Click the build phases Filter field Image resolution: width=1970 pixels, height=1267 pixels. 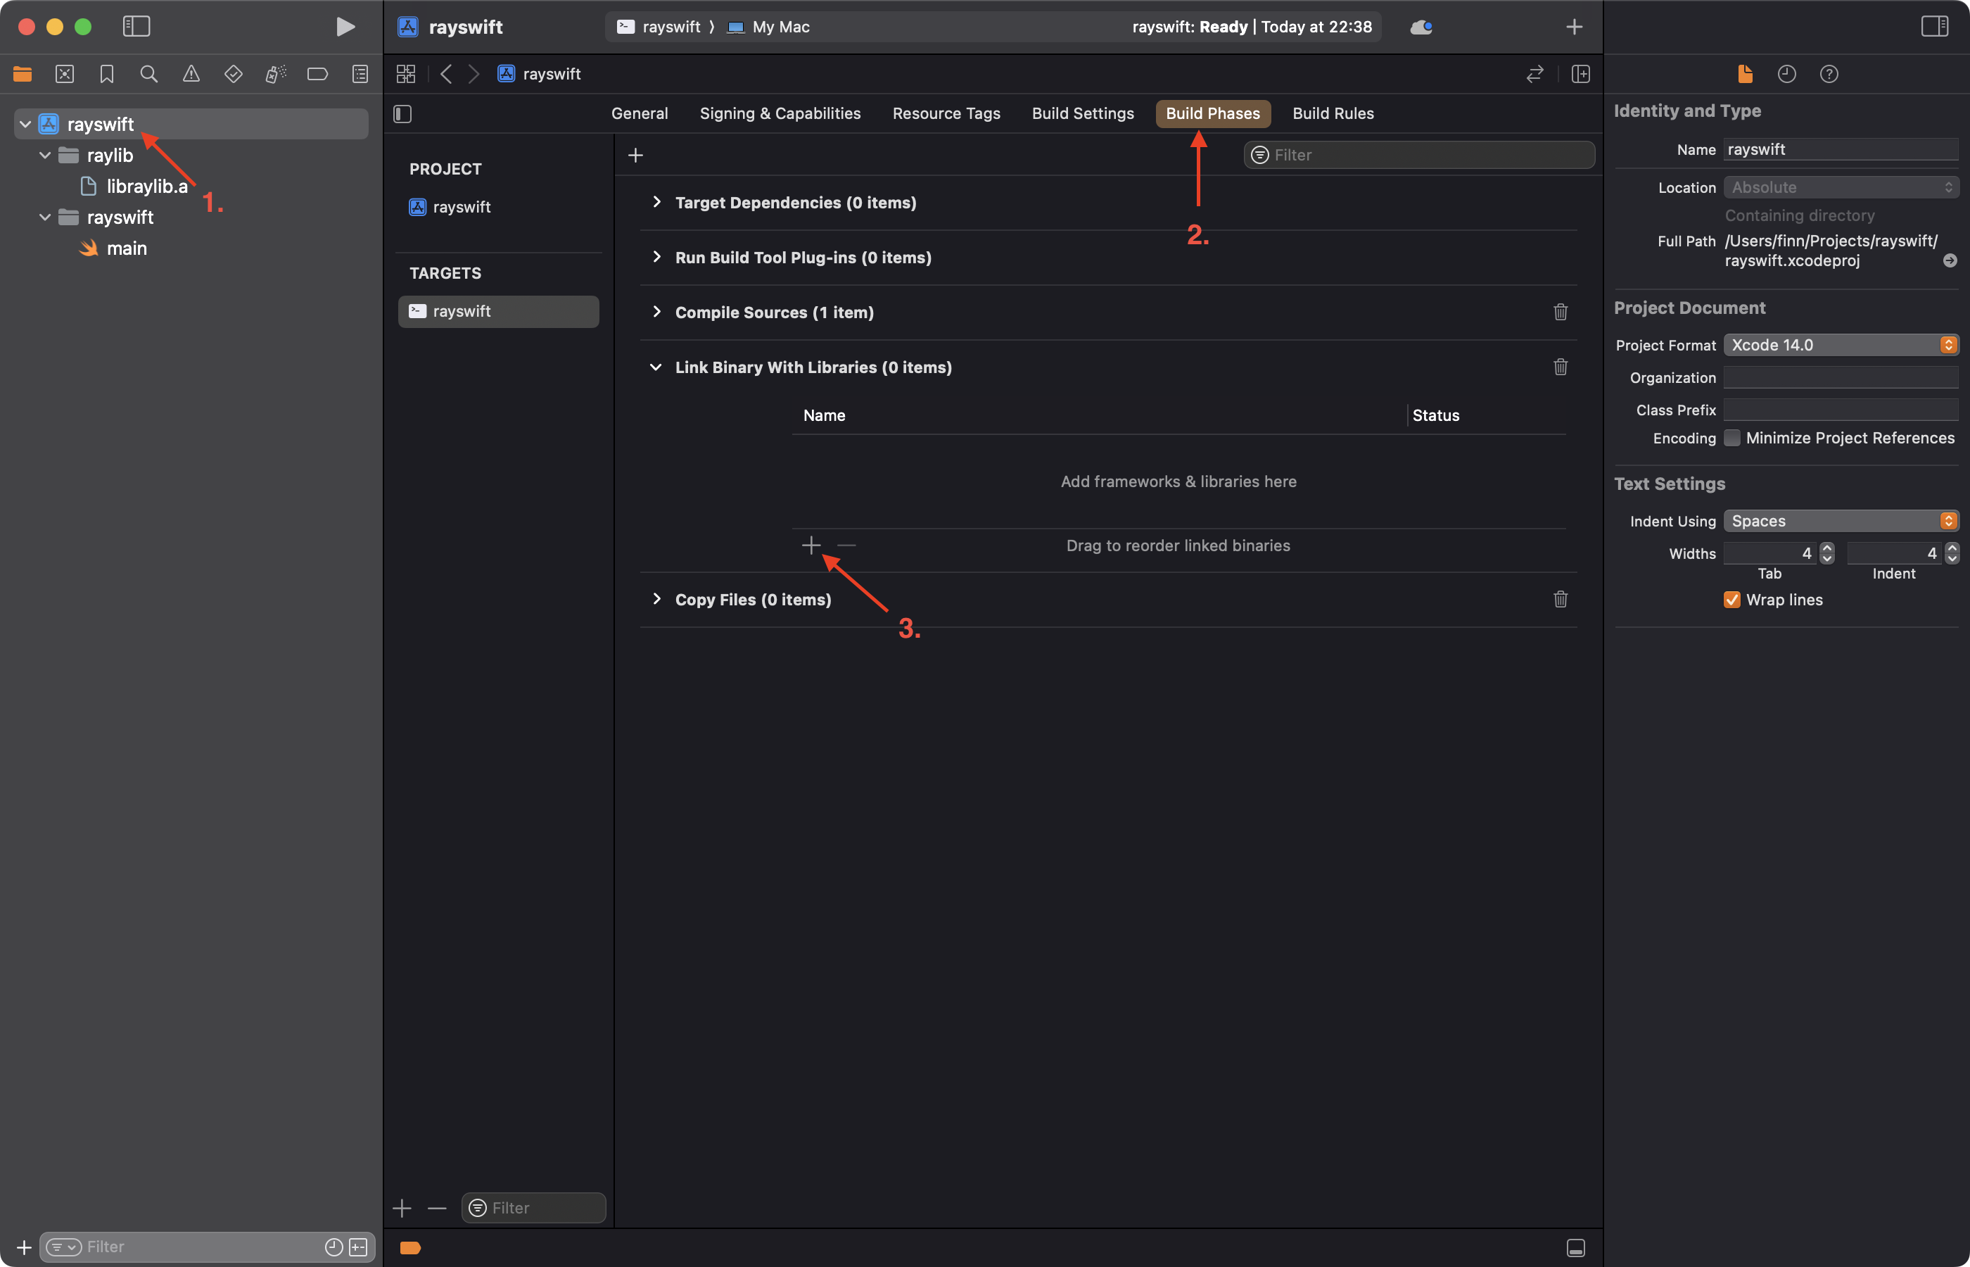pyautogui.click(x=1419, y=156)
